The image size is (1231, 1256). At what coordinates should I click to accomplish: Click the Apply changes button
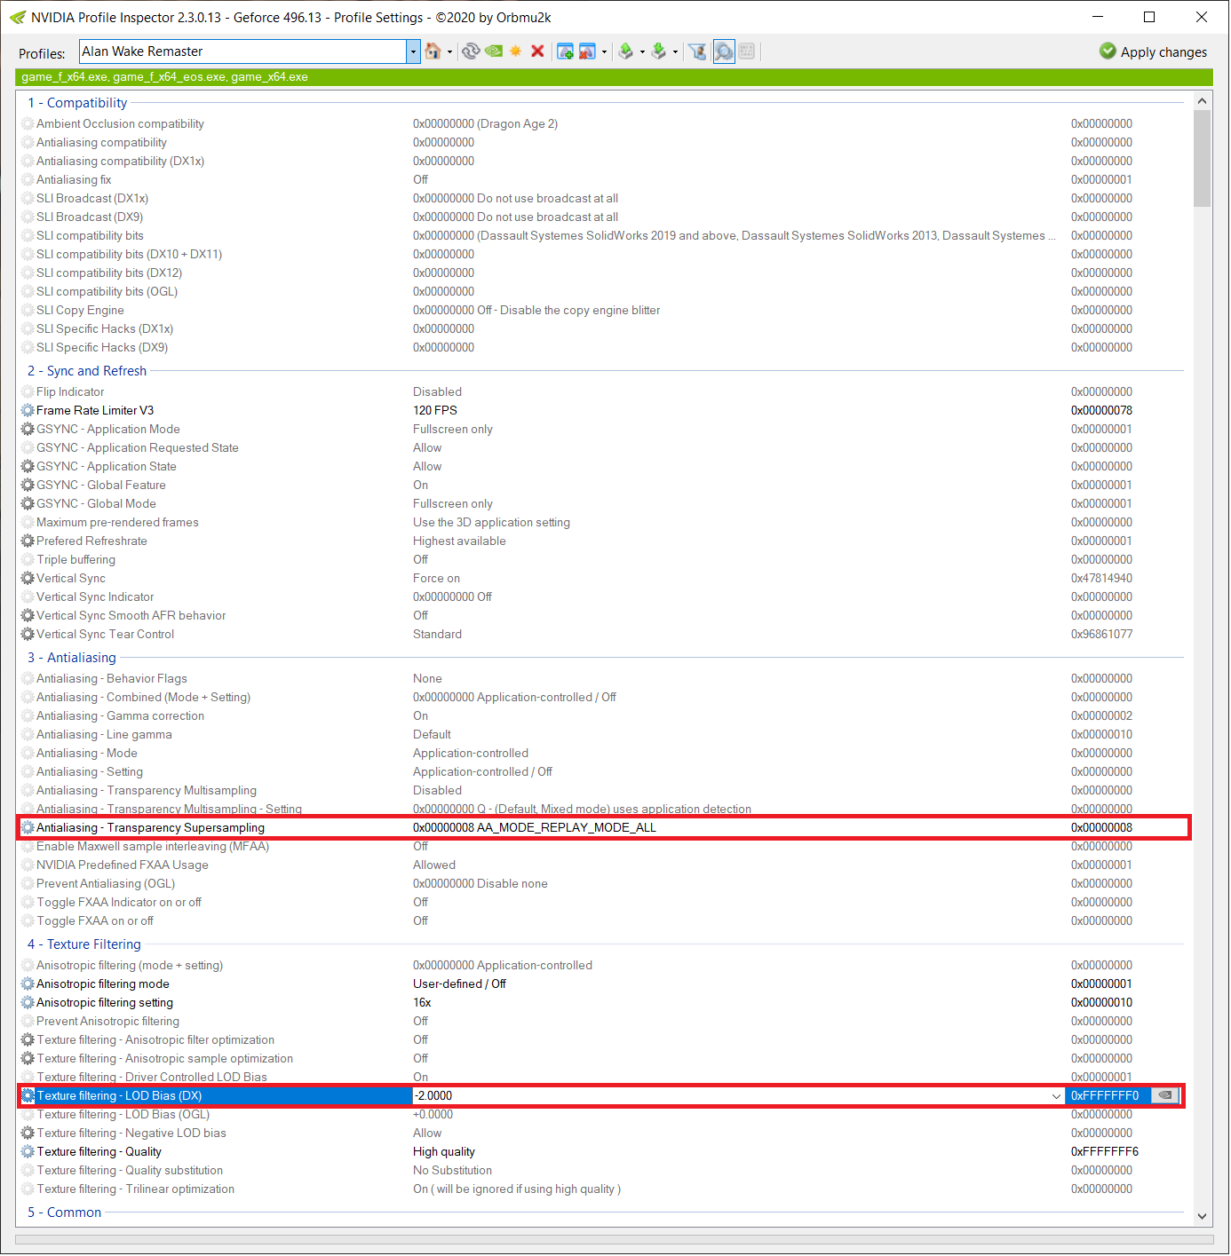(x=1153, y=51)
